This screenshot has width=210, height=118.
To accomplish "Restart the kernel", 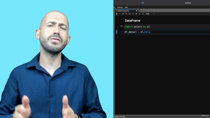I will (139, 14).
